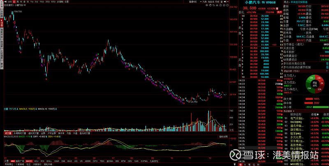Click the 资金占比 donut chart
The image size is (329, 166).
315,84
